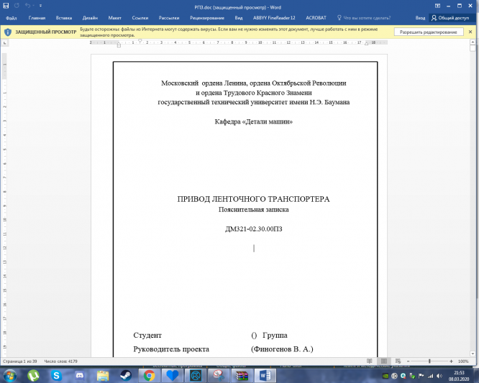Click the Save icon in quick access toolbar
This screenshot has height=383, width=479.
pyautogui.click(x=6, y=6)
